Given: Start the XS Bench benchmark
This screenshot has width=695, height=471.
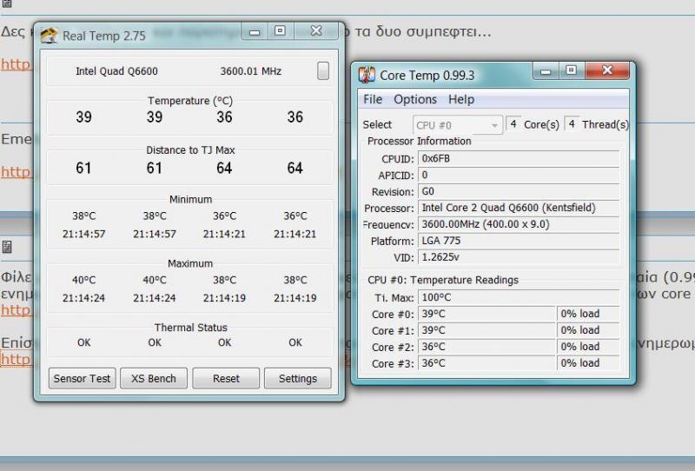Looking at the screenshot, I should 154,378.
